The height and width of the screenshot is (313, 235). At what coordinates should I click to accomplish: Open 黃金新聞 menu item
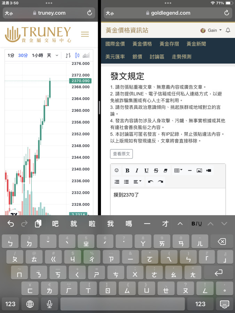pyautogui.click(x=196, y=44)
